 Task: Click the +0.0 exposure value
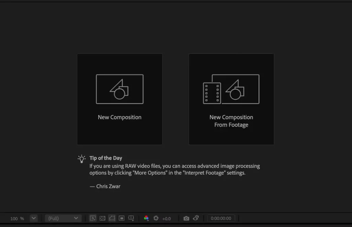pyautogui.click(x=166, y=219)
